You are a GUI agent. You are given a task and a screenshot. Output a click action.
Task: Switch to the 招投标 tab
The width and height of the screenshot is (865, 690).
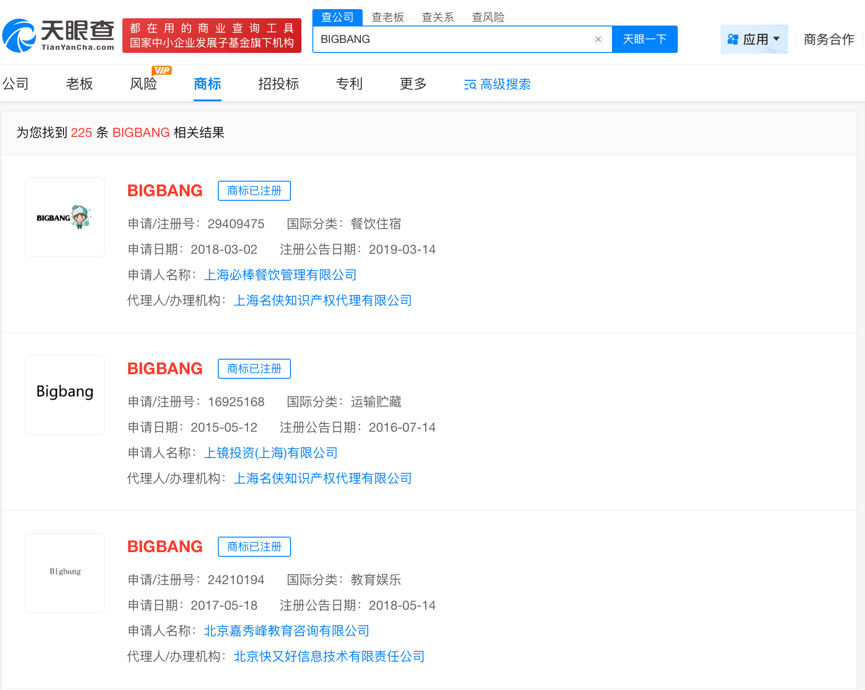(278, 84)
